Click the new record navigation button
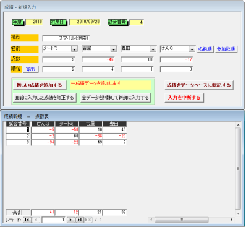 pos(88,220)
